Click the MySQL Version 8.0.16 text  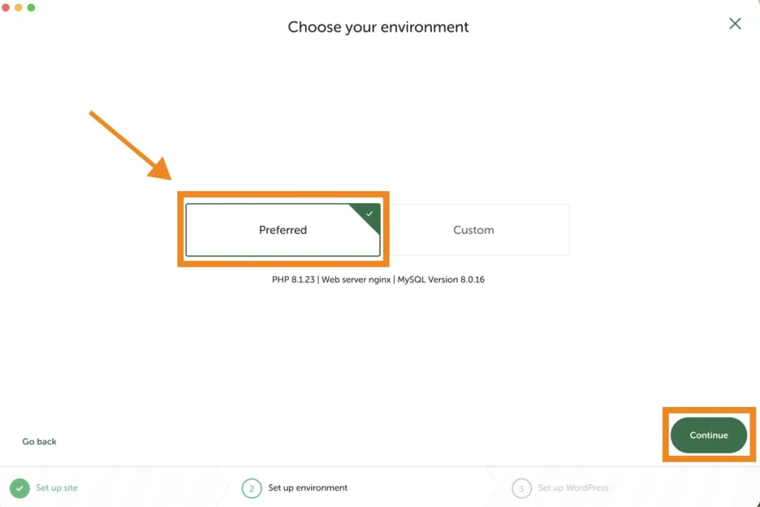[441, 279]
